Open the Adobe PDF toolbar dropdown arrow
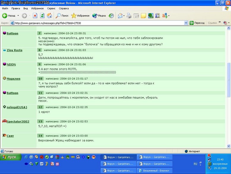Image resolution: width=231 pixels, height=174 pixels. (229, 23)
